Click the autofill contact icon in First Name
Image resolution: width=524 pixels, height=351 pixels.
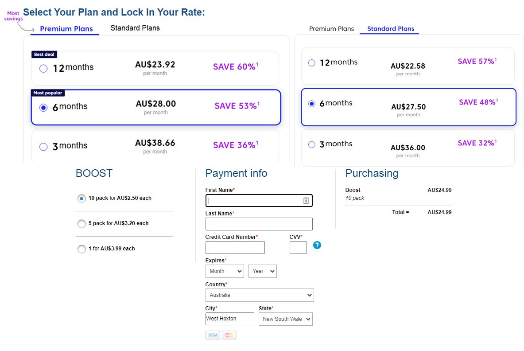[306, 201]
